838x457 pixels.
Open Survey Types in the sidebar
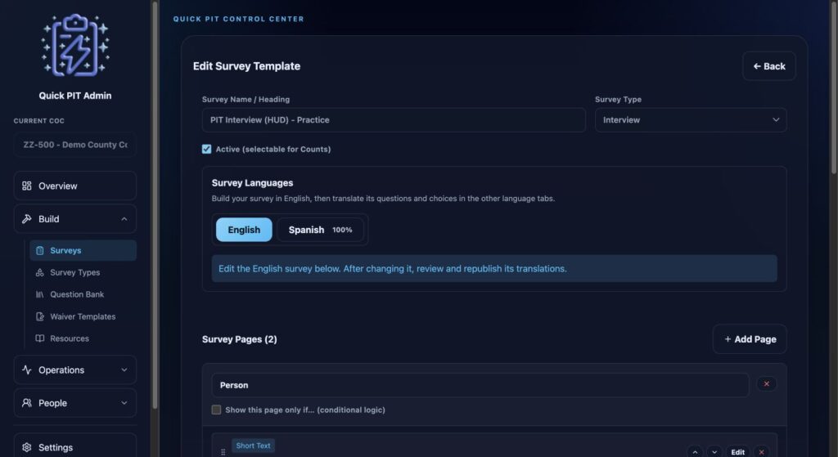83,272
